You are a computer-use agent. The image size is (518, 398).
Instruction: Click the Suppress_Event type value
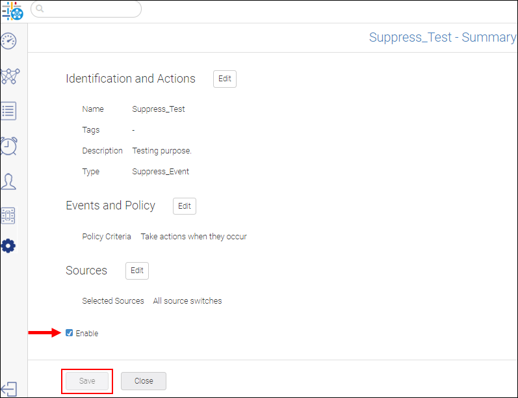(161, 172)
